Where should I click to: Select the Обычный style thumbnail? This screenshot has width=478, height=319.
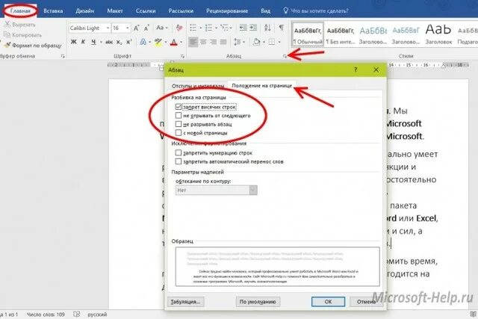coord(308,34)
